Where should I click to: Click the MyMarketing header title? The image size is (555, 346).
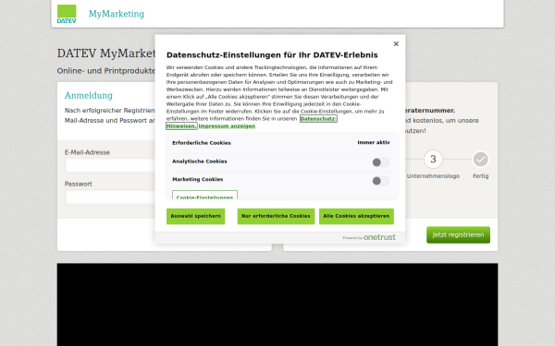[117, 14]
